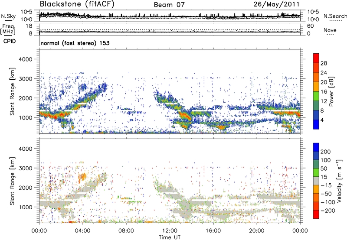Image resolution: width=347 pixels, height=240 pixels.
Task: Pick the teal green segment of the velocity color bar
Action: 316,164
